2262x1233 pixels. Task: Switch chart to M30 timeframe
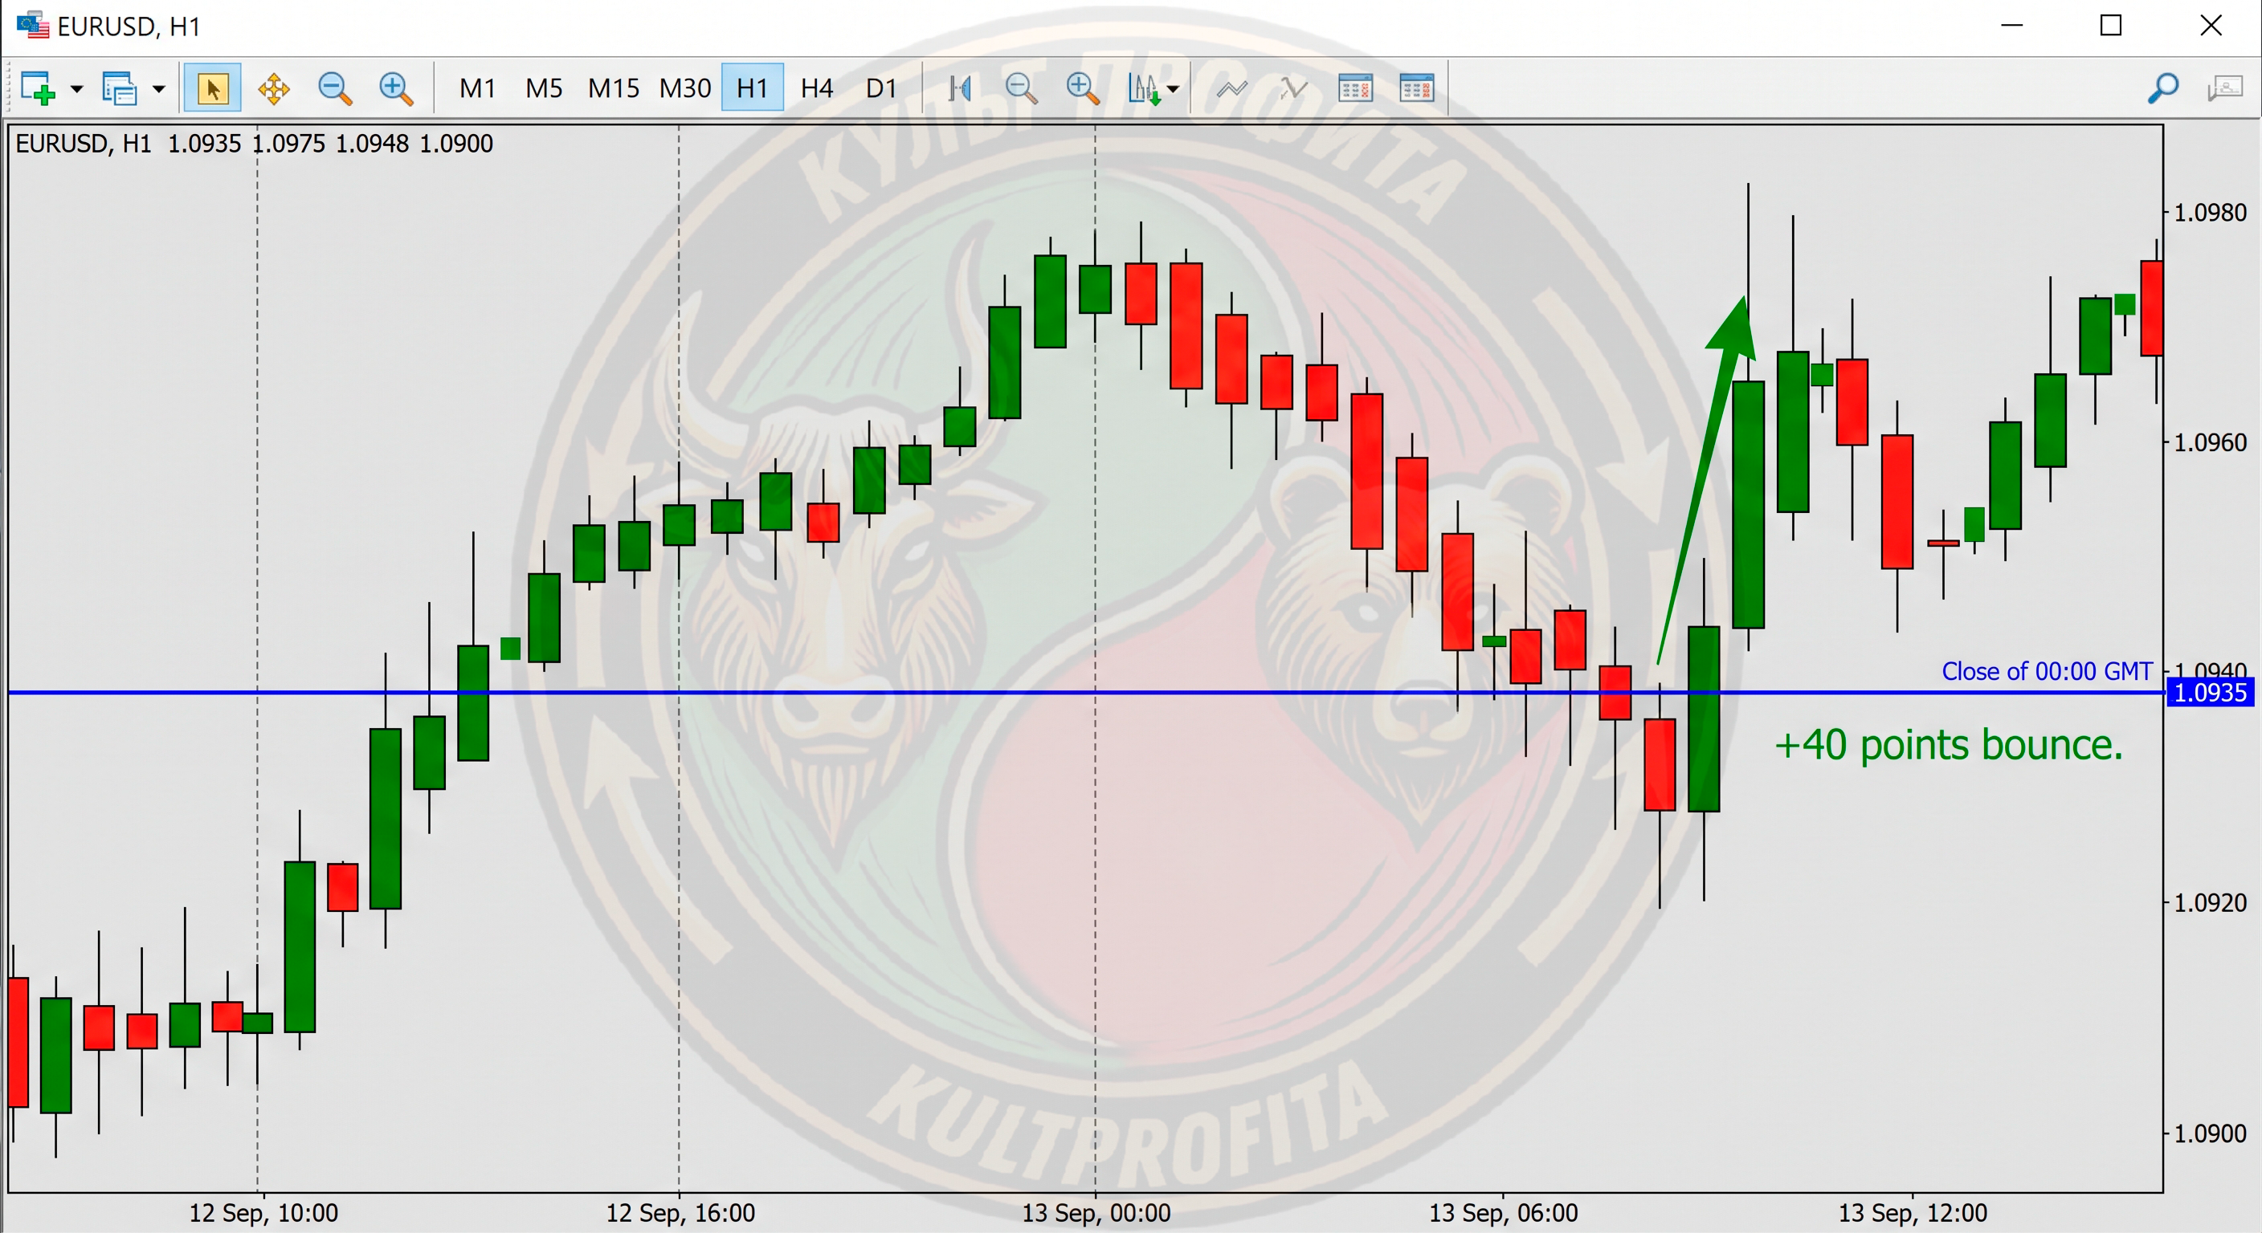(685, 87)
